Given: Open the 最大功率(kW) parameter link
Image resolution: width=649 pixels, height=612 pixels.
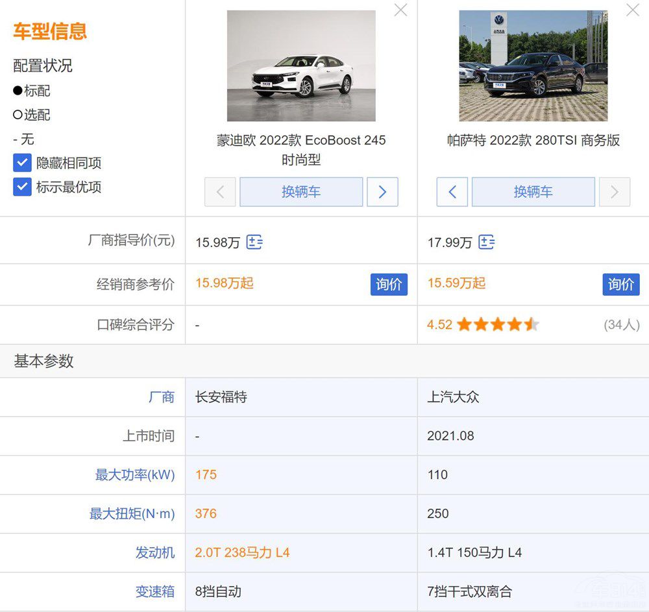Looking at the screenshot, I should (135, 475).
